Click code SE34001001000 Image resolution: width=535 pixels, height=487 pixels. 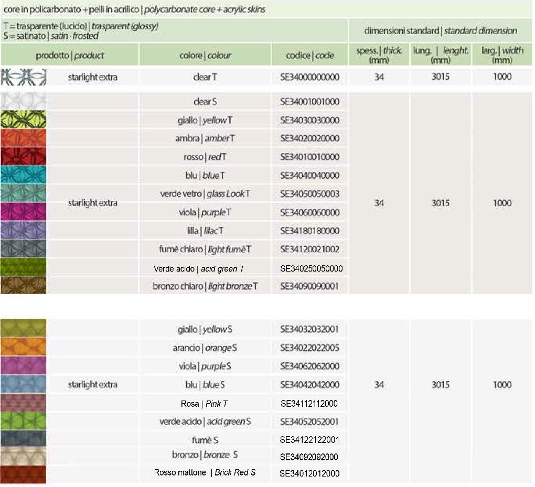(x=310, y=102)
